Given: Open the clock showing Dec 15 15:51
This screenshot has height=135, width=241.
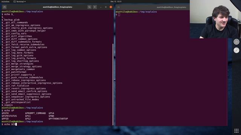Looking at the screenshot, I should click(116, 1).
